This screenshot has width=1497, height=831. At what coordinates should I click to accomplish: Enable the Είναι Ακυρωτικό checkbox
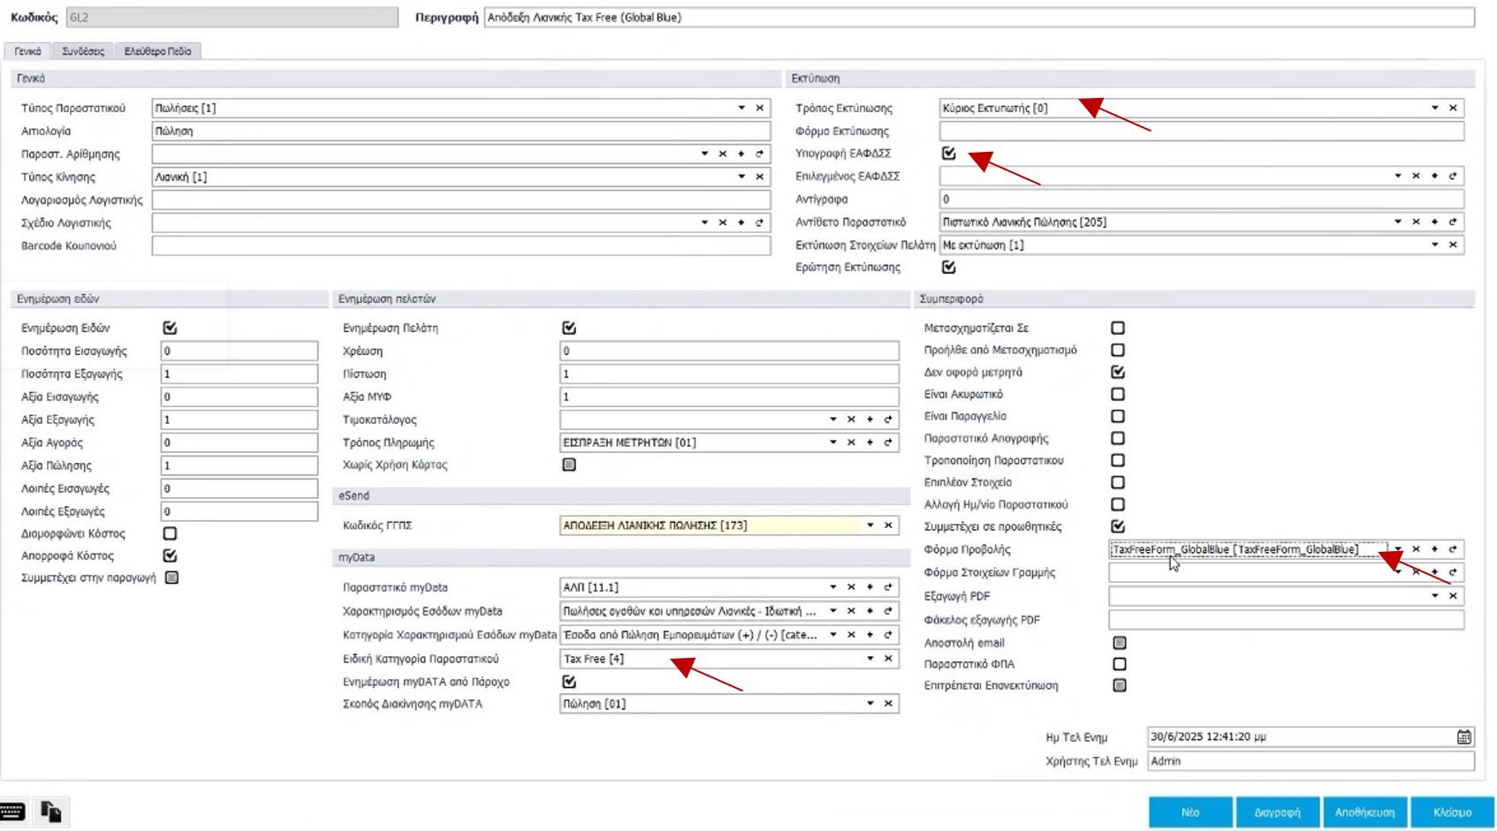[1118, 394]
